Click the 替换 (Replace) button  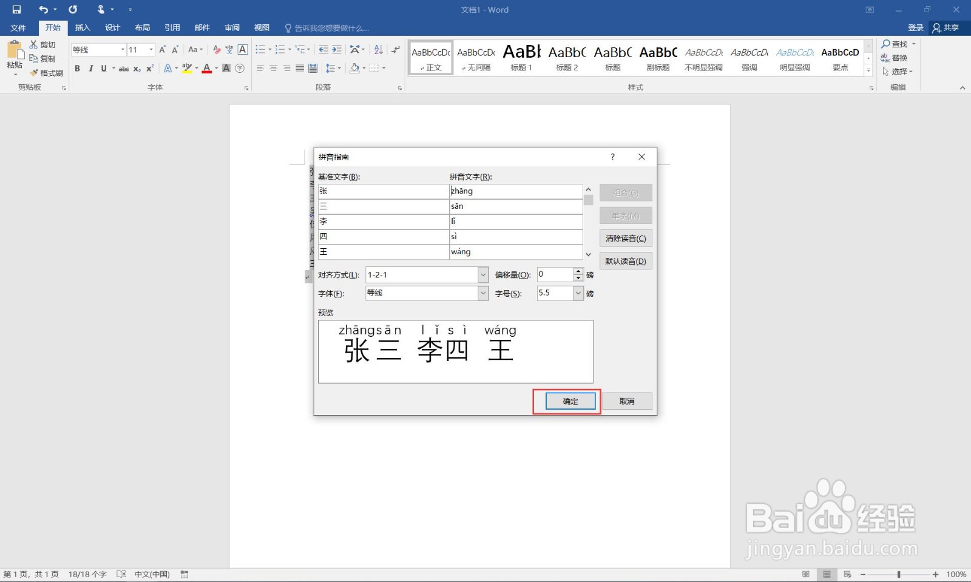click(x=895, y=58)
